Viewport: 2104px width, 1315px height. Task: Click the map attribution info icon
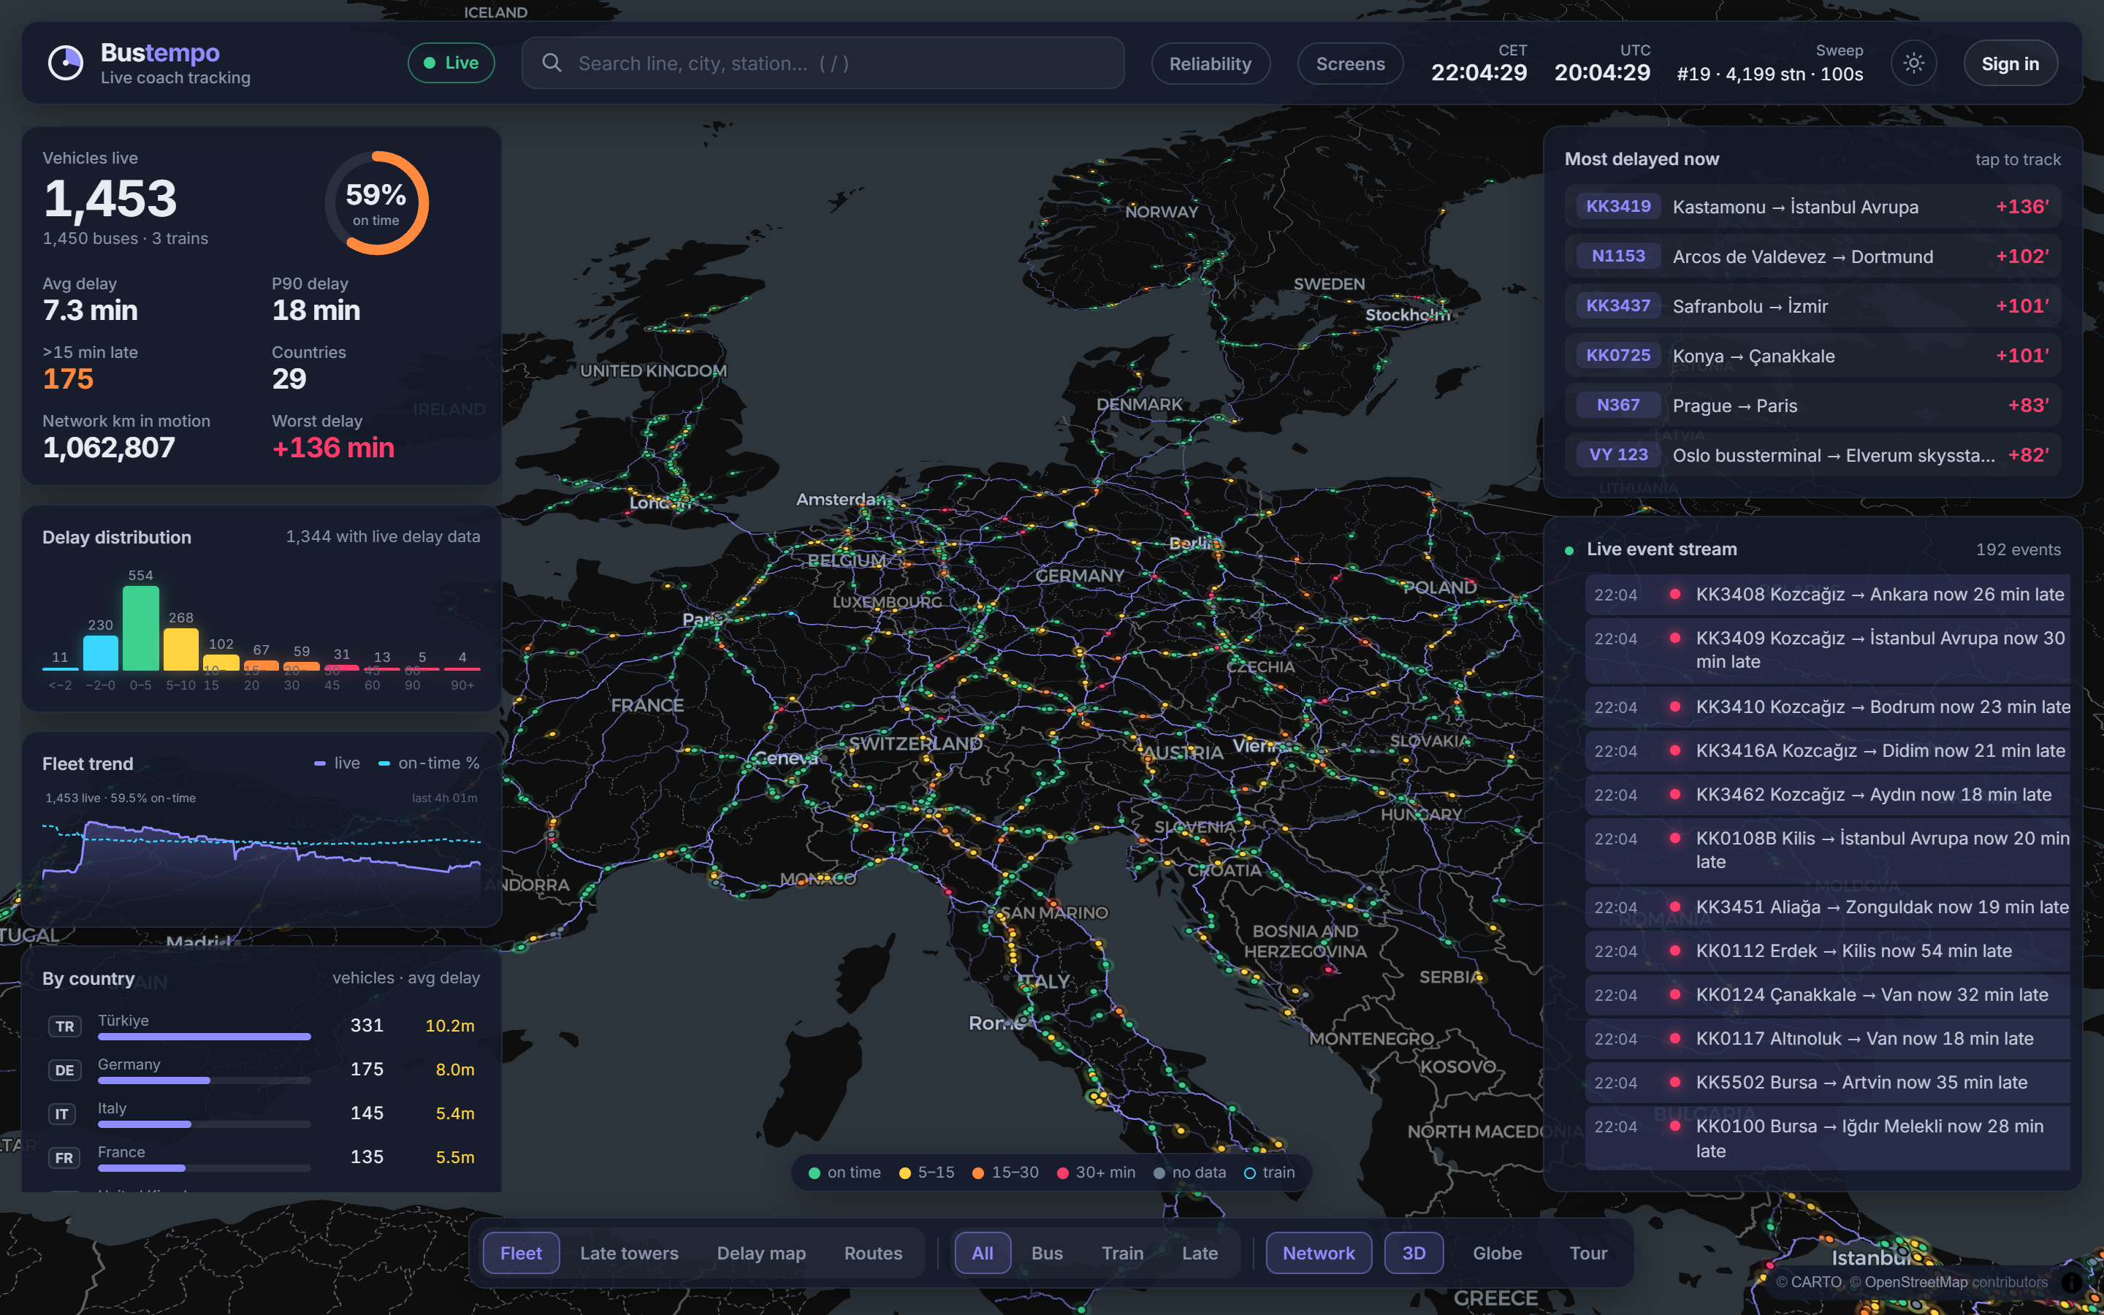point(2072,1282)
